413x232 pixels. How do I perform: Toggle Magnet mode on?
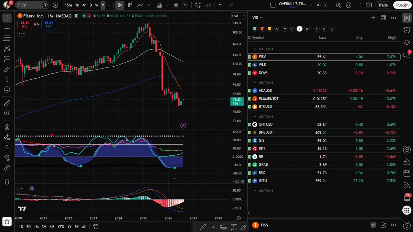(x=7, y=127)
